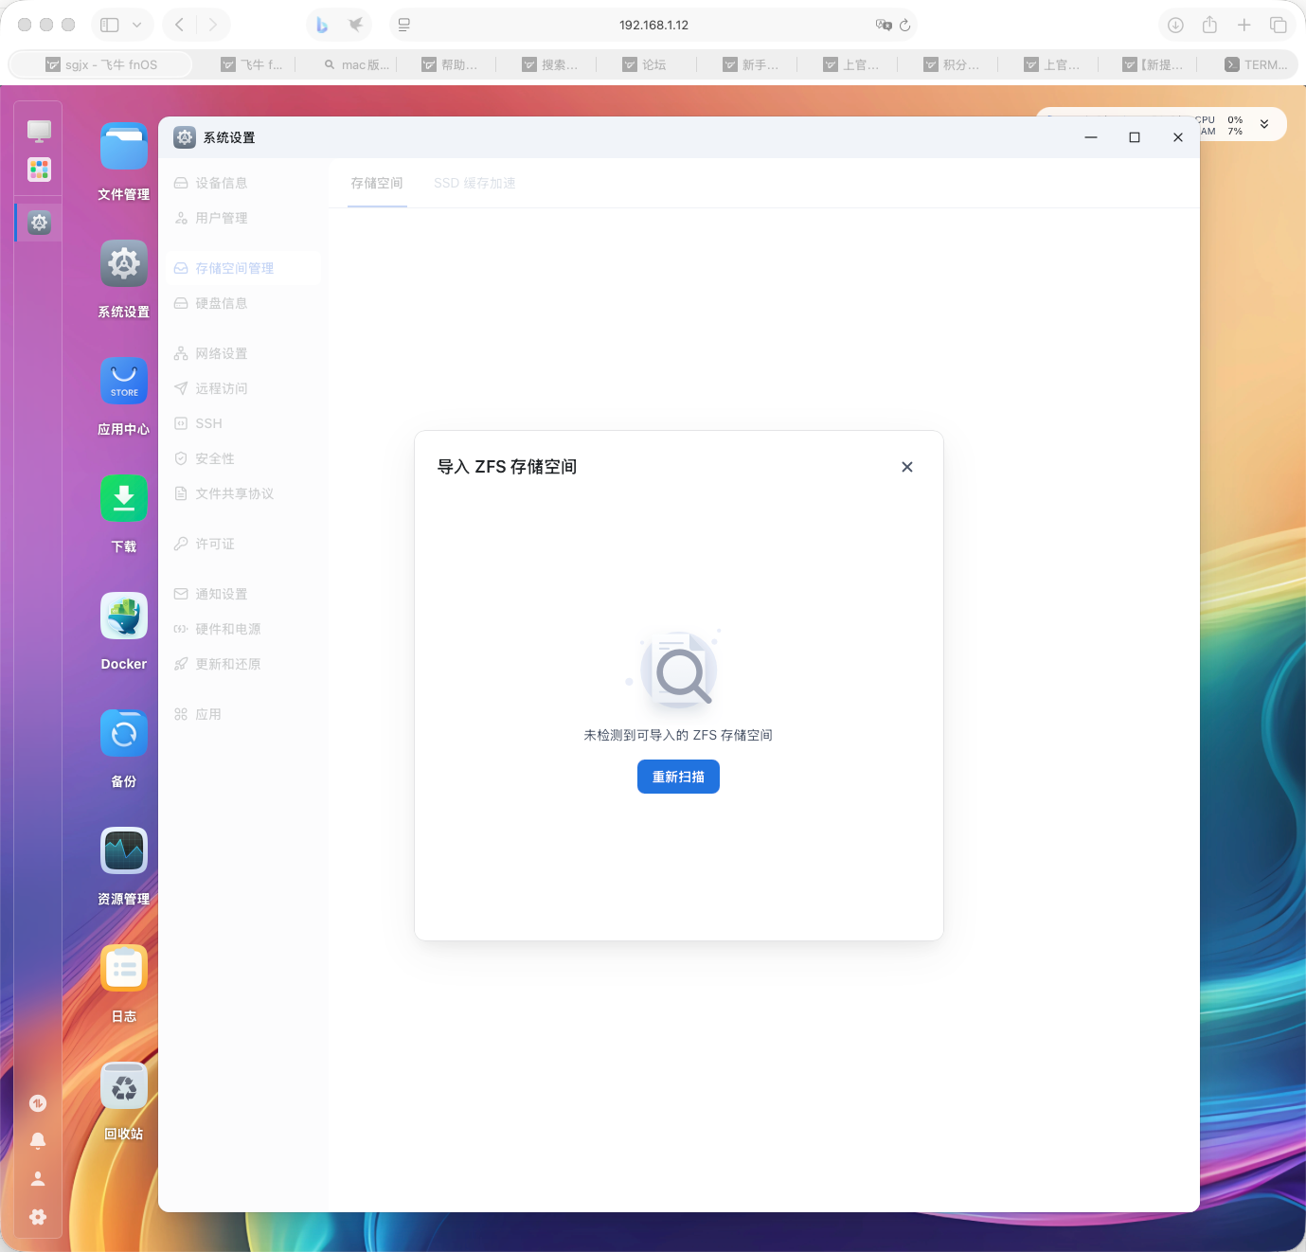Go to 网络设置 in settings sidebar

(x=222, y=353)
